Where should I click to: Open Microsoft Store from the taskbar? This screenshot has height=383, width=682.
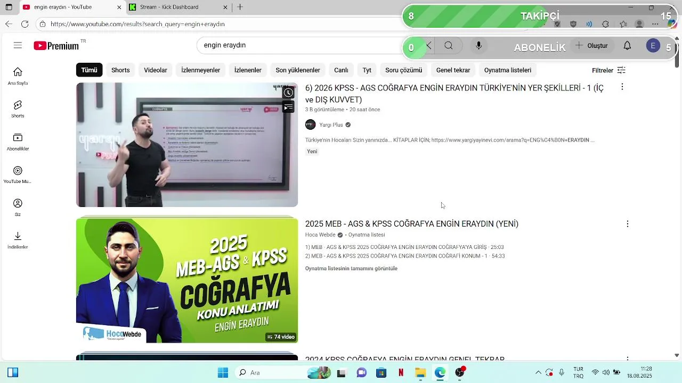[381, 373]
